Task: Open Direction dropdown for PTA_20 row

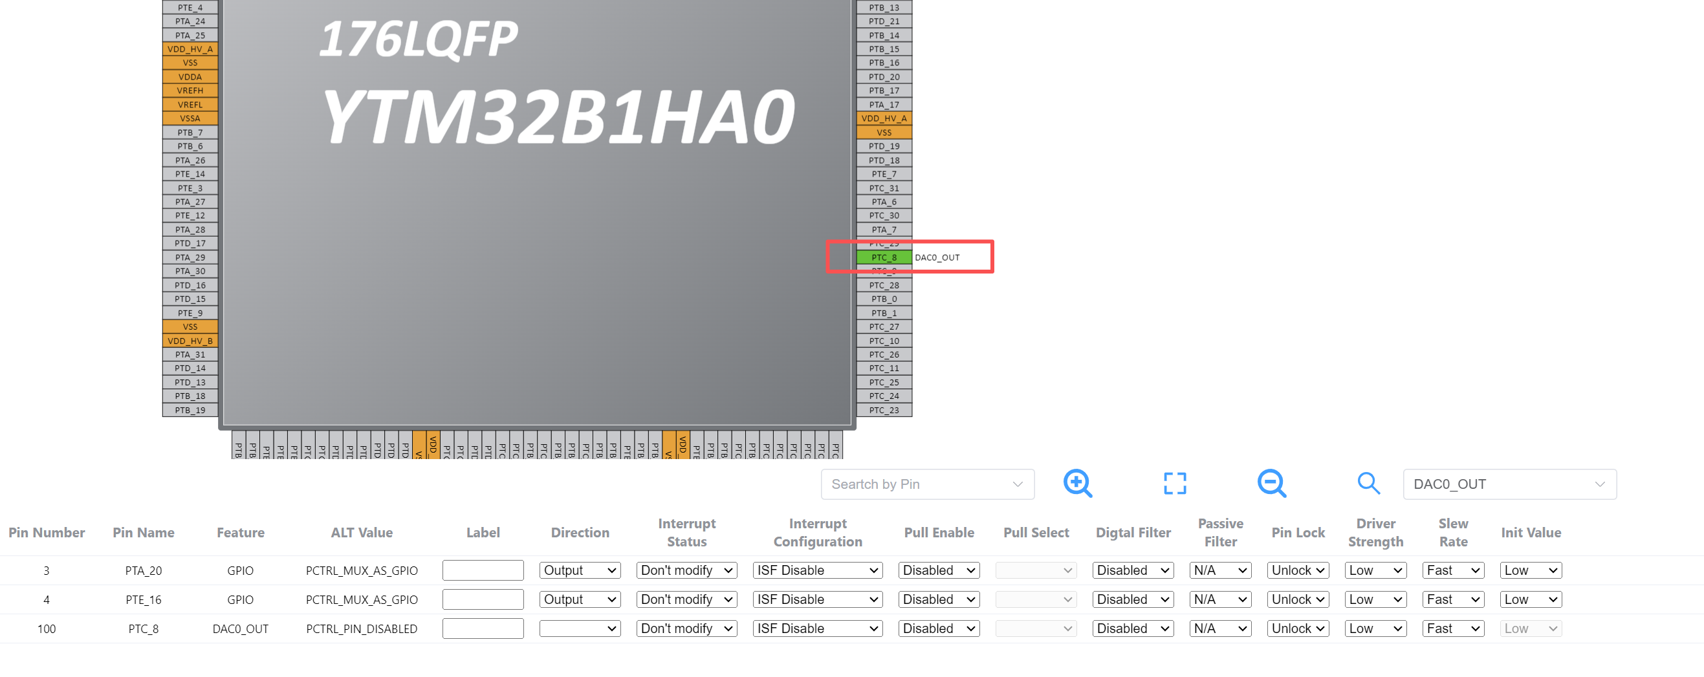Action: [x=580, y=570]
